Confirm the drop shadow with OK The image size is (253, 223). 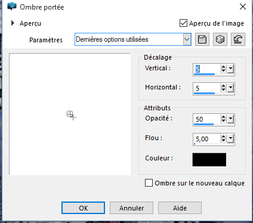click(83, 208)
